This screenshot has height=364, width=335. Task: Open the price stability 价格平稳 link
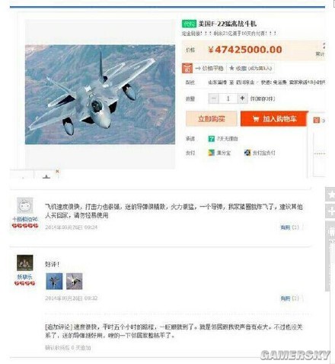click(x=209, y=69)
